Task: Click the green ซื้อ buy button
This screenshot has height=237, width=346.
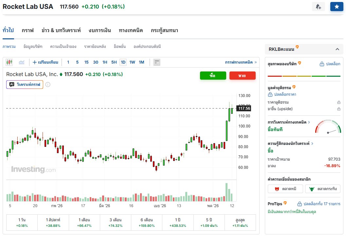Action: pos(213,75)
